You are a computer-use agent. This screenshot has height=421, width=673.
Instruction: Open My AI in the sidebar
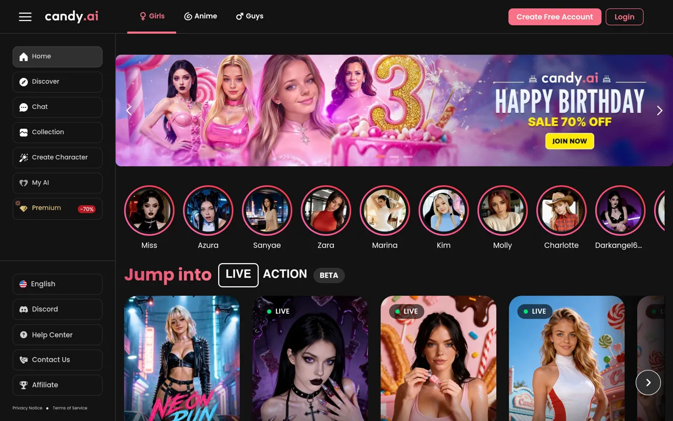57,183
